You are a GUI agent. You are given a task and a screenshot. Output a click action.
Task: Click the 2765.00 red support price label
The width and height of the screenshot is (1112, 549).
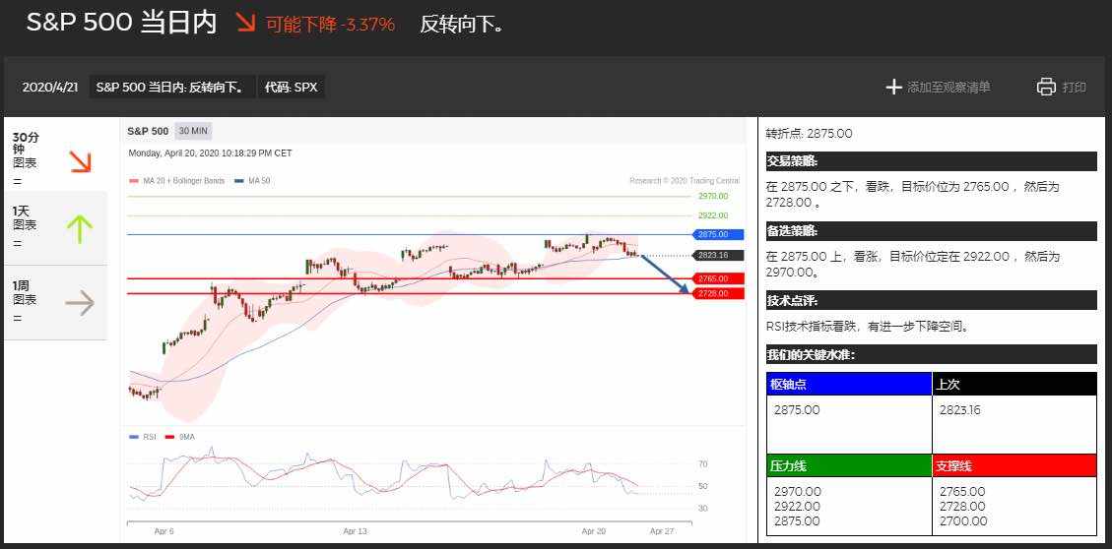click(718, 278)
